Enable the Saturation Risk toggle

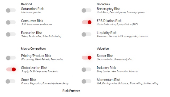[11, 10]
